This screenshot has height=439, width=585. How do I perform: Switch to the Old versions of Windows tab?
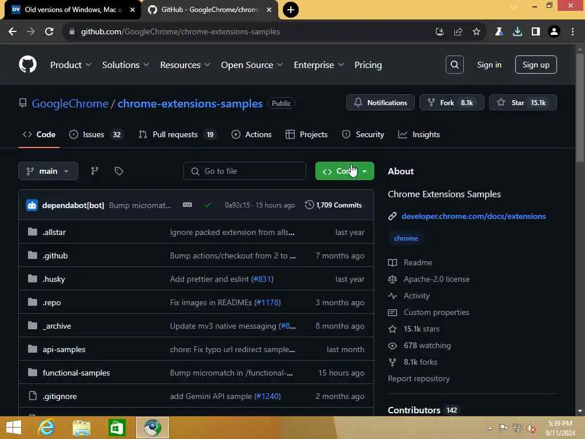click(x=73, y=10)
